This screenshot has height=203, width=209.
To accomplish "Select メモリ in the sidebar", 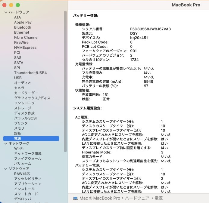I will [19, 128].
